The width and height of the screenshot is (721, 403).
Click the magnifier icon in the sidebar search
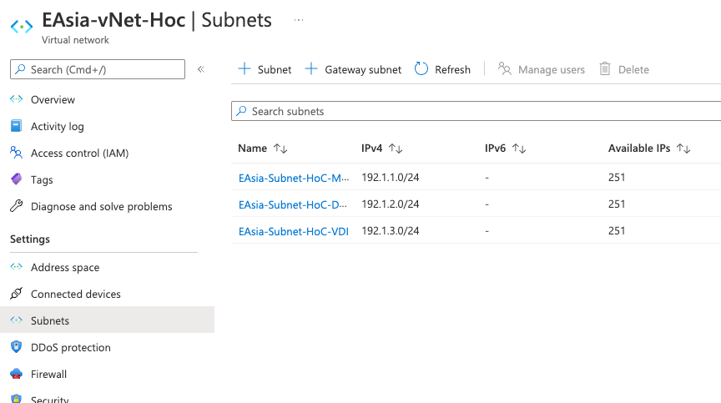[20, 69]
